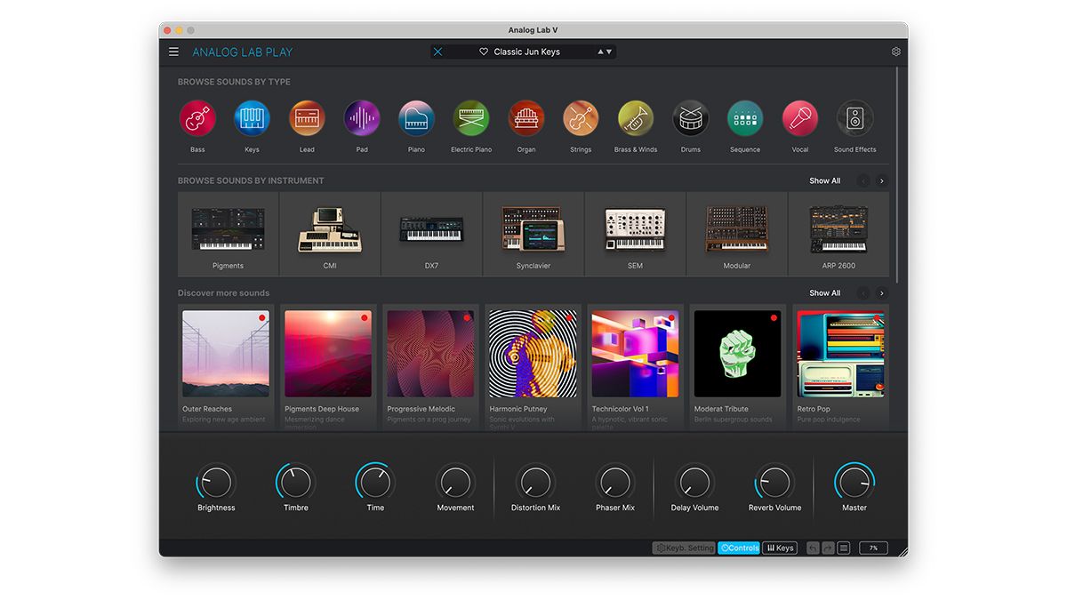Open the hamburger menu icon
Viewport: 1067px width, 600px height.
click(x=173, y=51)
